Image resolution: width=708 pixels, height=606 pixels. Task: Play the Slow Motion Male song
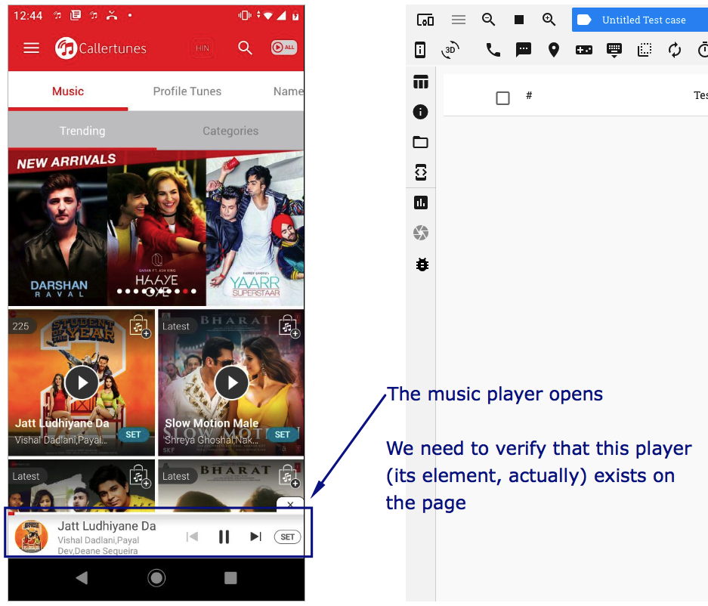click(x=232, y=382)
